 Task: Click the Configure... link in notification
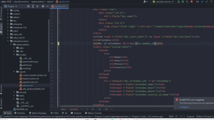pyautogui.click(x=184, y=107)
